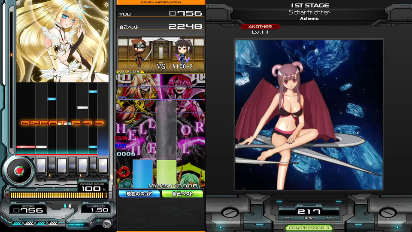Click the VS NICO-2 rival banner
412x232 pixels.
tap(161, 55)
